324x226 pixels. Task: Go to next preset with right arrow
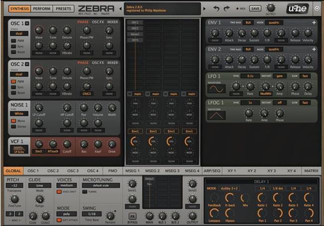click(204, 8)
